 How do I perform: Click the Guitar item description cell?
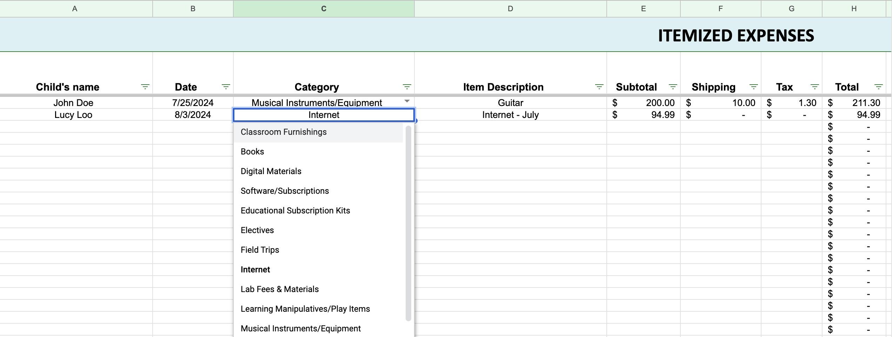point(510,103)
